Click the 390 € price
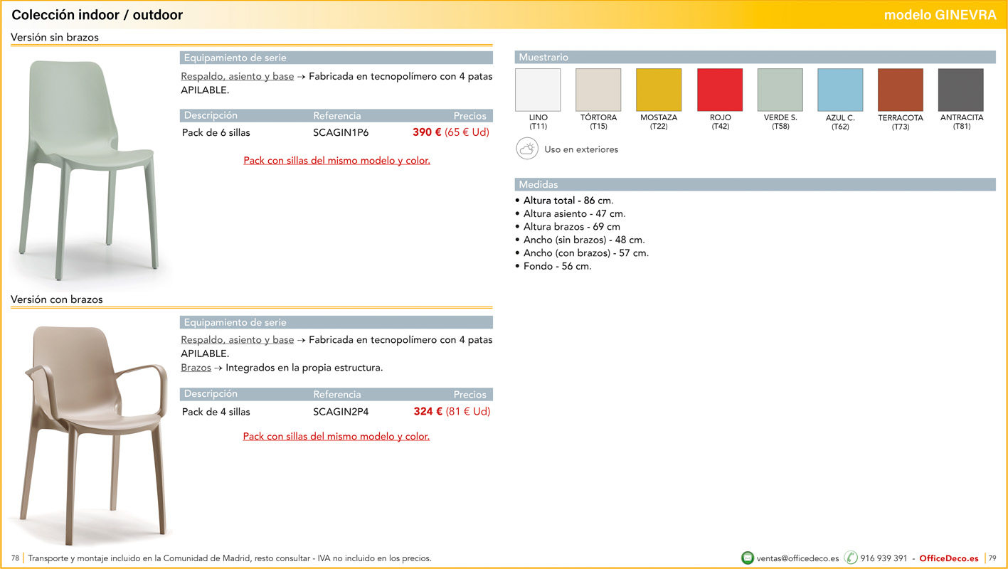1008x569 pixels. [427, 132]
